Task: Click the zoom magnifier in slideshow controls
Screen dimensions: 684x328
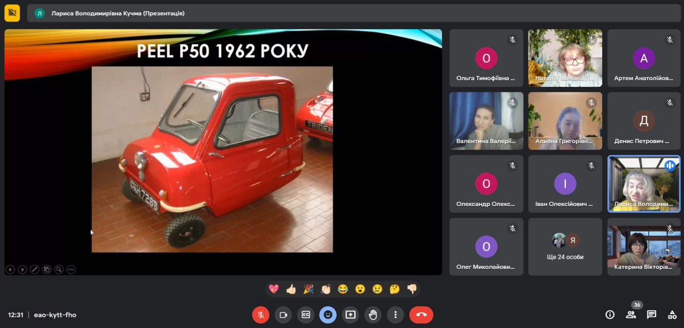Action: pyautogui.click(x=59, y=269)
